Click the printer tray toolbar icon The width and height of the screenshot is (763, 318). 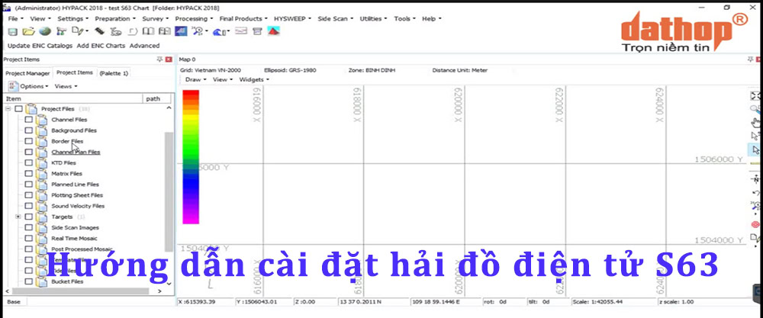(257, 31)
